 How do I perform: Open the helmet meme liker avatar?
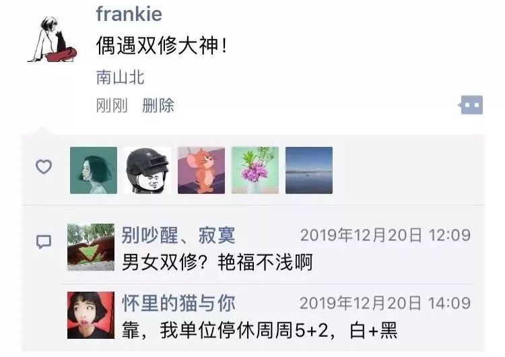coord(147,170)
